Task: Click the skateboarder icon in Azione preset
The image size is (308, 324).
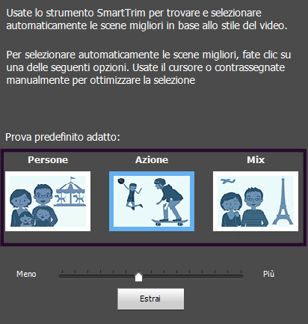Action: click(x=170, y=202)
